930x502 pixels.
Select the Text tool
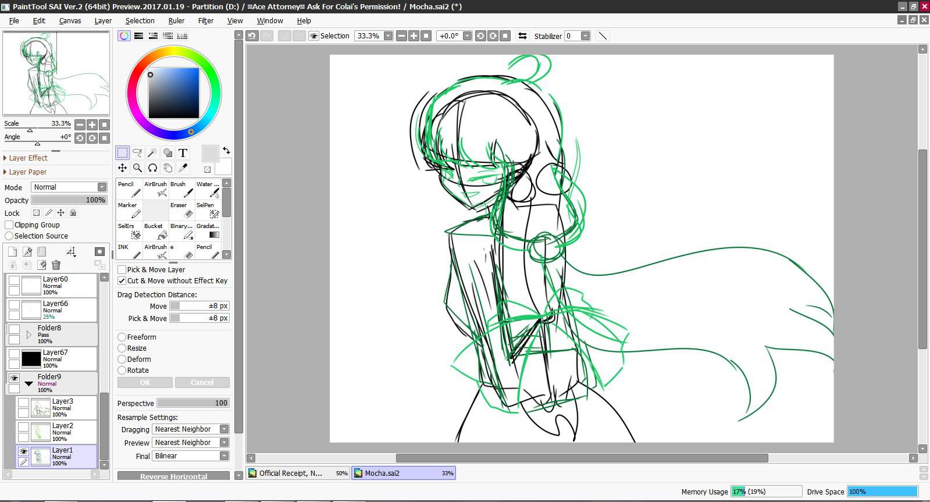(183, 153)
